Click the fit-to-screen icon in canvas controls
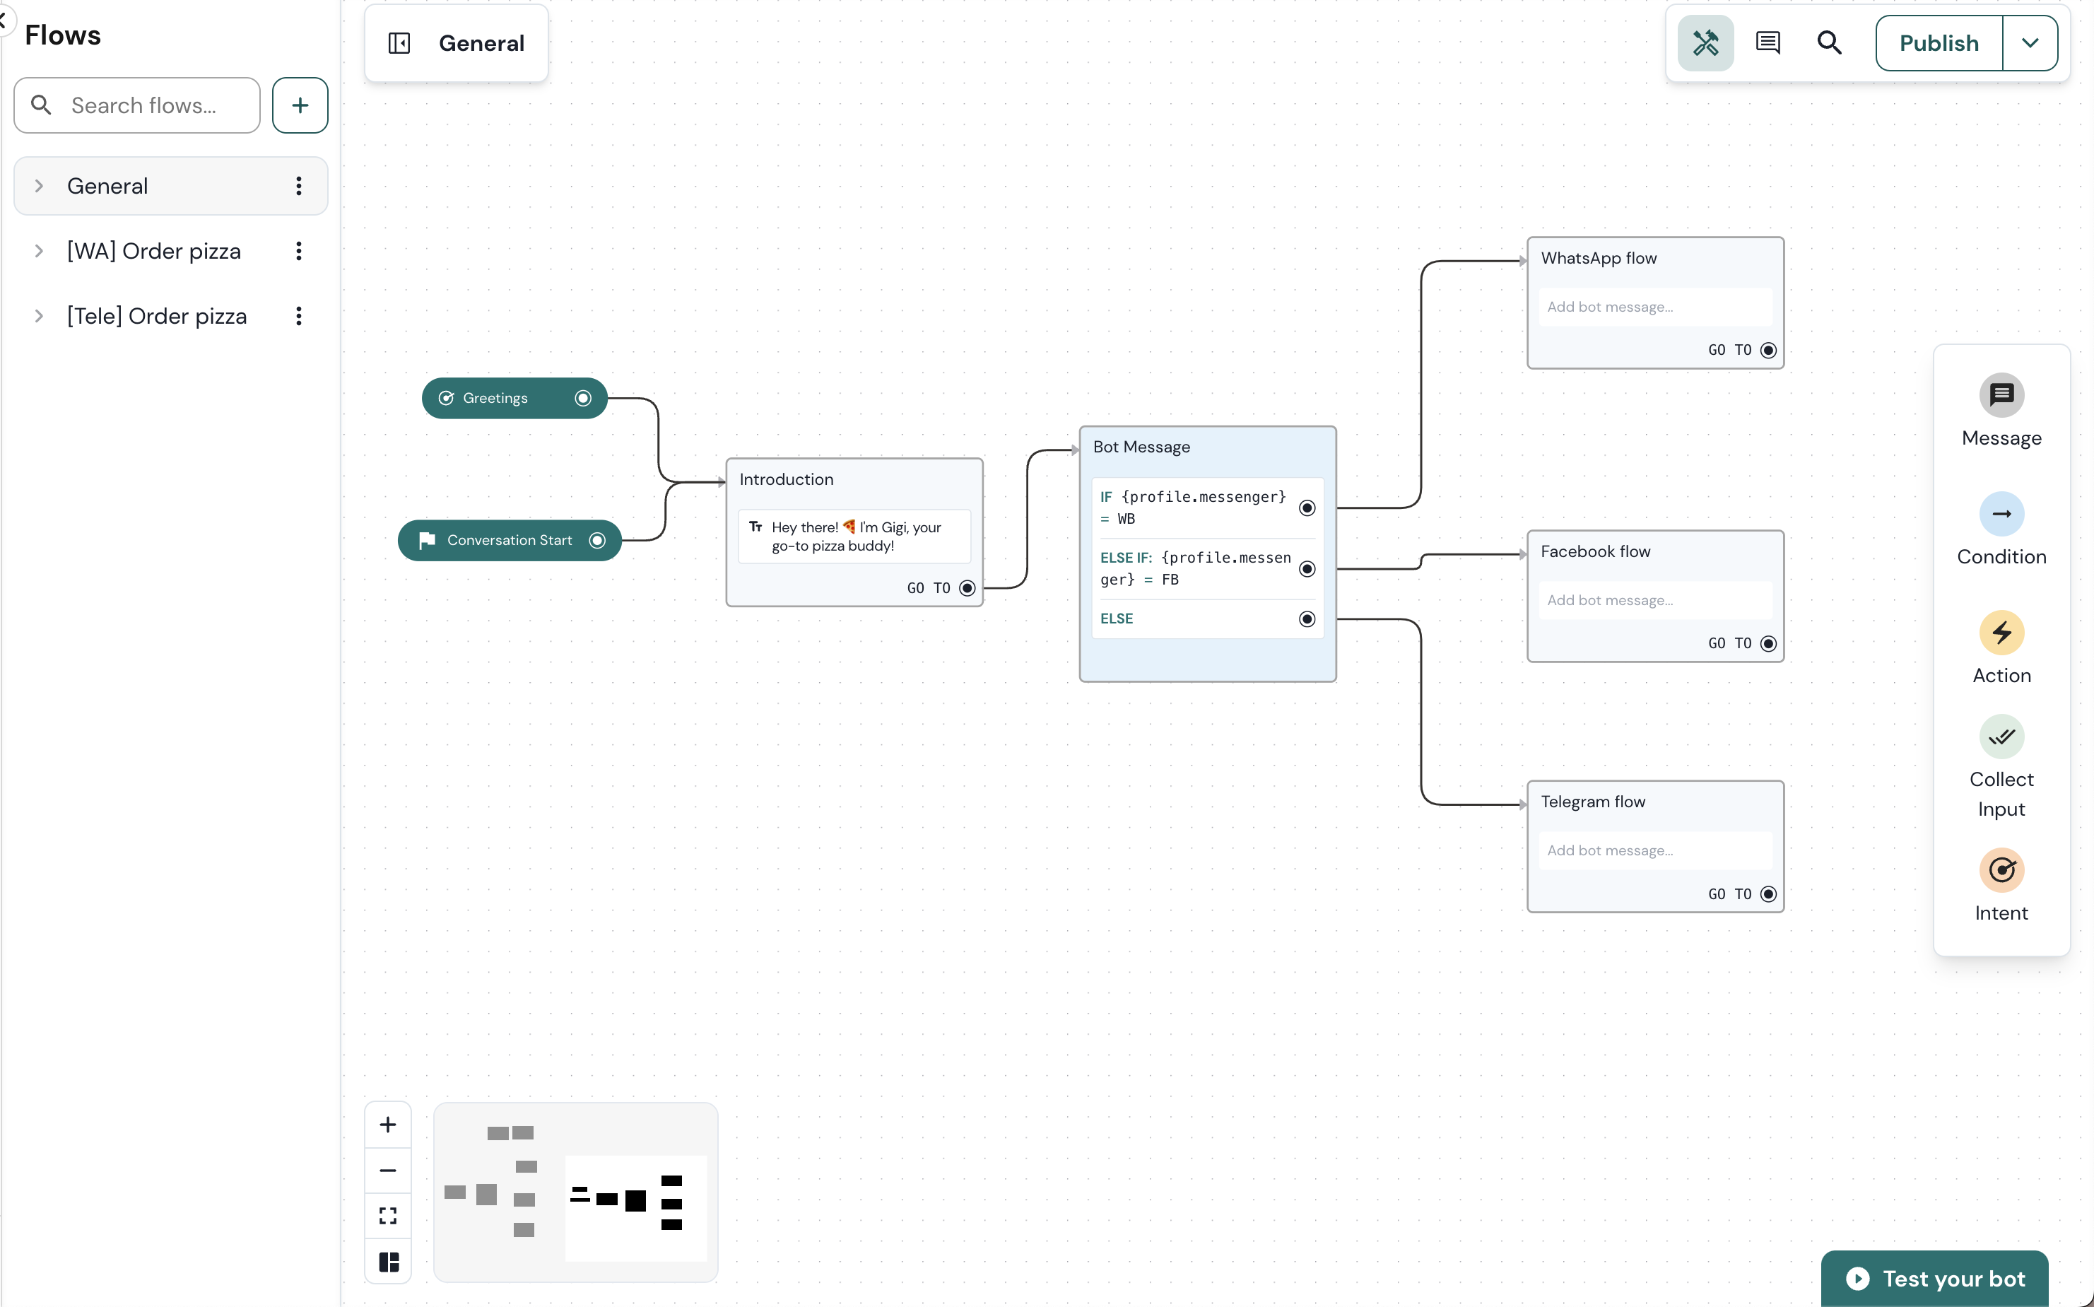Screen dimensions: 2094x1307 click(387, 1214)
